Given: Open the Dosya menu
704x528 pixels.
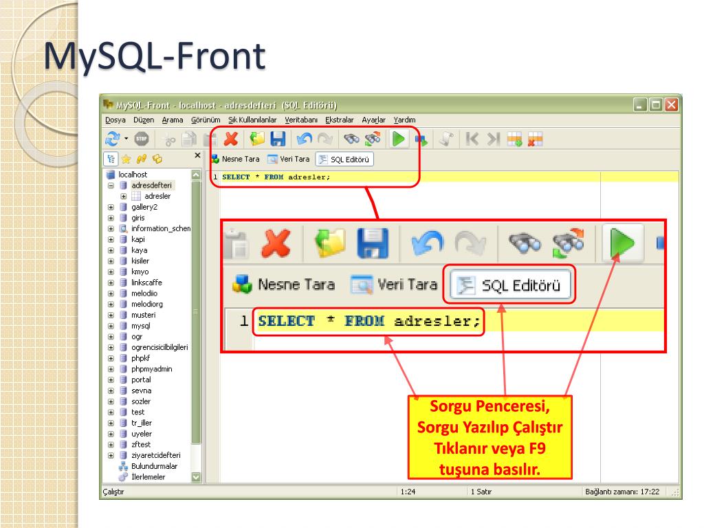Looking at the screenshot, I should click(115, 120).
